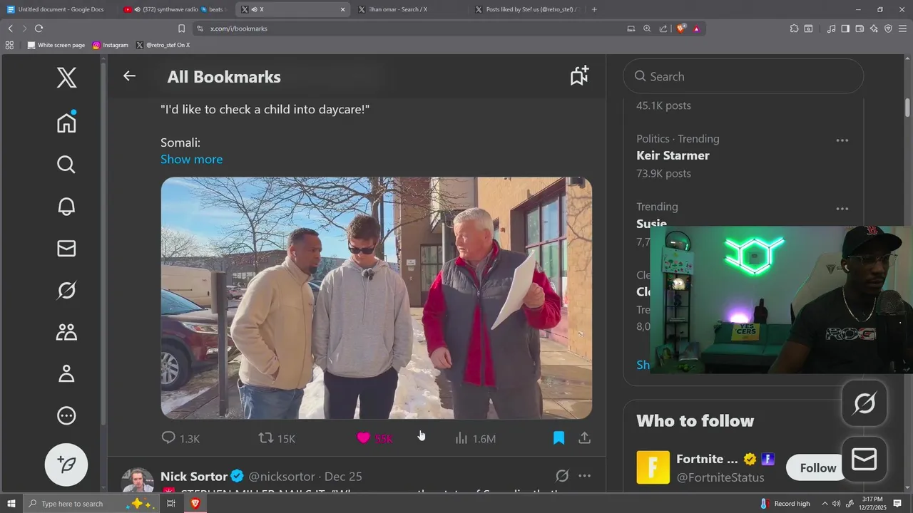Expand post text with Show more
The image size is (913, 513).
191,159
